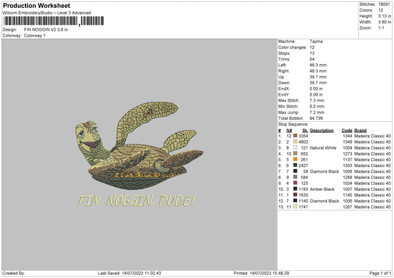Click the brown swatch in code 1344 row
Viewport: 394px width, 278px height.
point(295,136)
